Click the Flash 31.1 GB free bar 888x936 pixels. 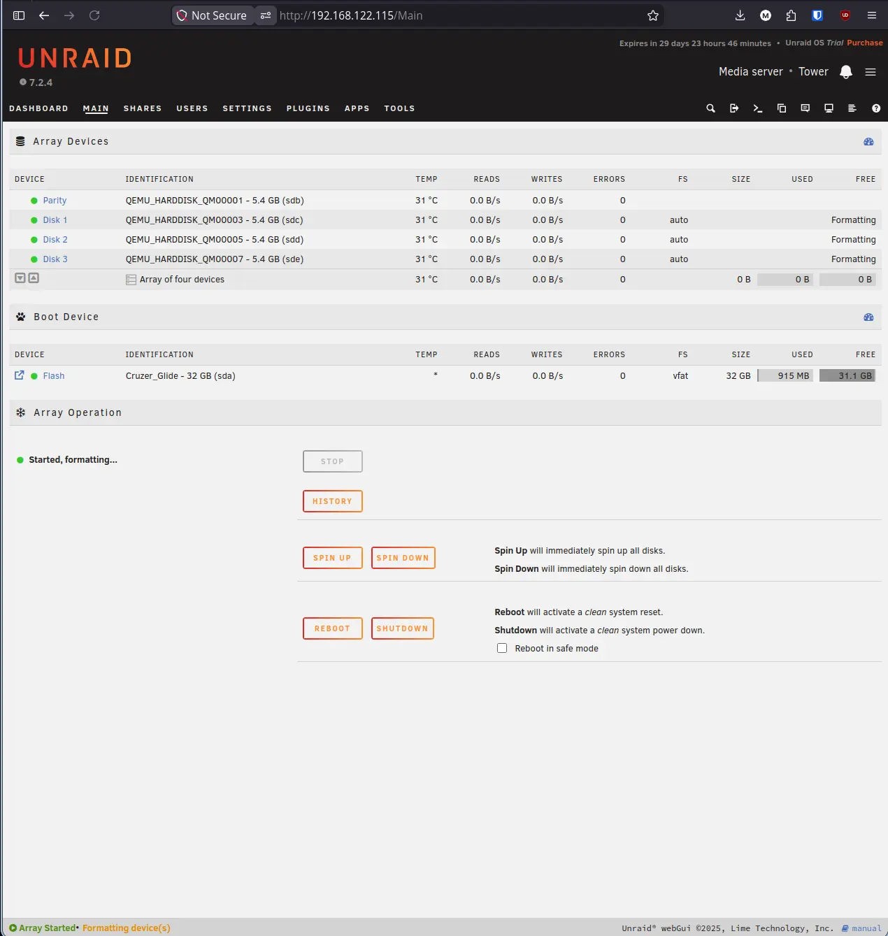(847, 376)
